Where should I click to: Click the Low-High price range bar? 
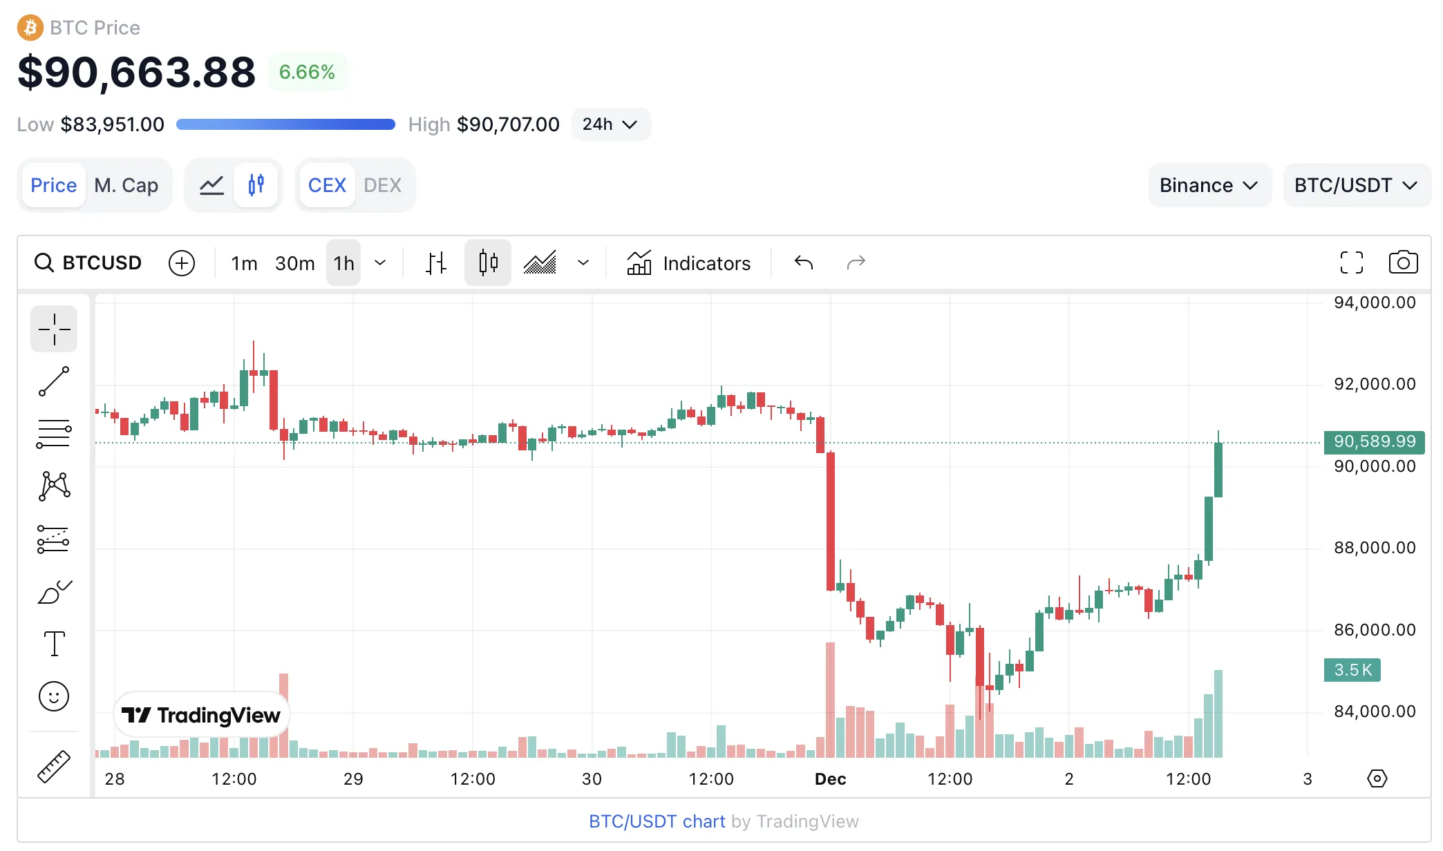(285, 124)
